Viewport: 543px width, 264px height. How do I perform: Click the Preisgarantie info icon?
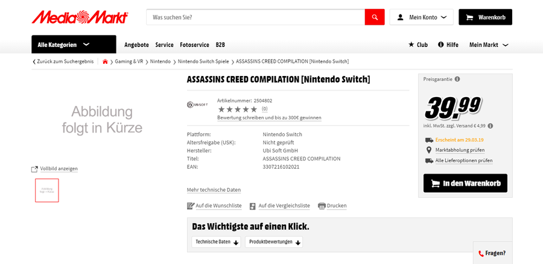tap(457, 79)
